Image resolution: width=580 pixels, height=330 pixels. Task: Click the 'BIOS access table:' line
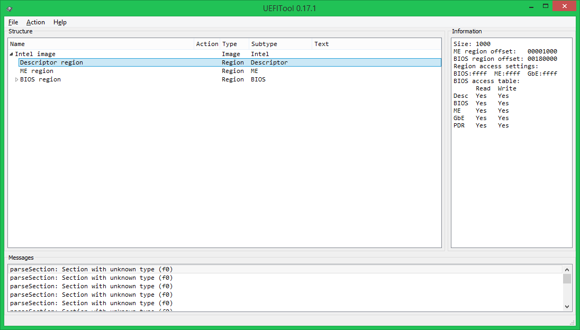point(487,81)
